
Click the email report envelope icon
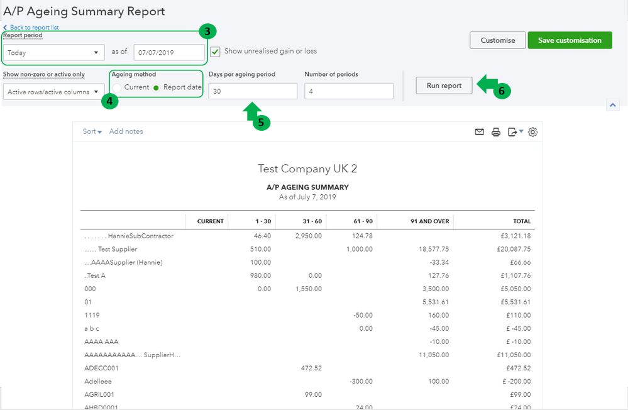[480, 132]
